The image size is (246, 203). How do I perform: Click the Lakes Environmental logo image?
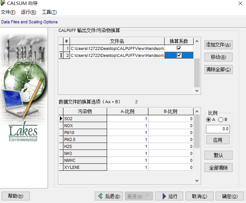point(23,133)
